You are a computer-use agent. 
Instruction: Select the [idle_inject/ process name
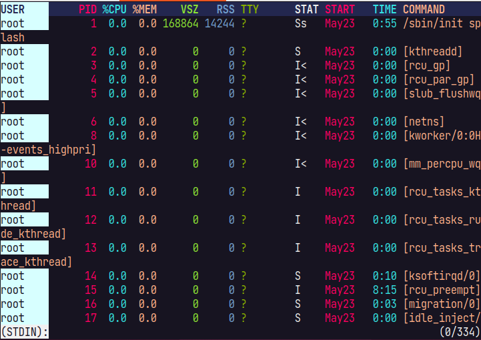[x=442, y=318]
